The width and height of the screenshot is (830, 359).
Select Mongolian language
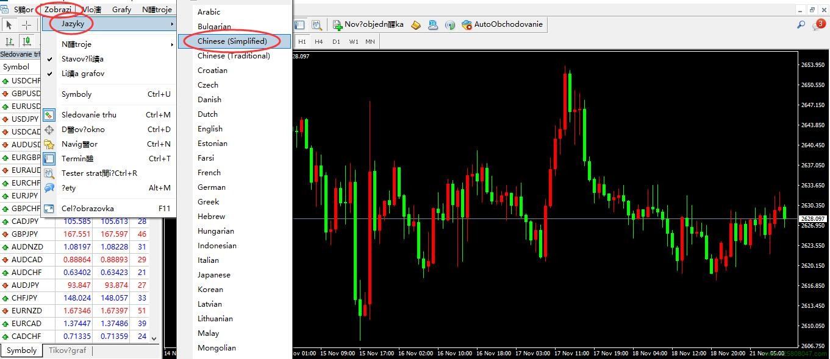[x=235, y=348]
